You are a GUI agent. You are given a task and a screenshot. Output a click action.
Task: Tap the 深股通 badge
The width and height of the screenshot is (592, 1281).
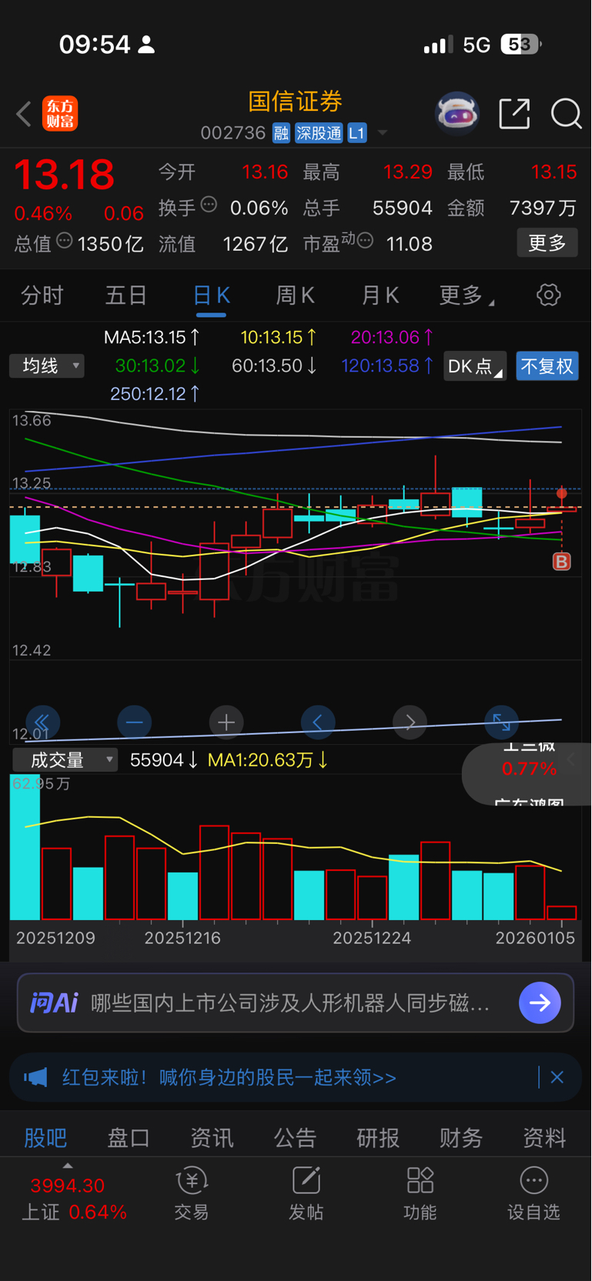pos(319,133)
